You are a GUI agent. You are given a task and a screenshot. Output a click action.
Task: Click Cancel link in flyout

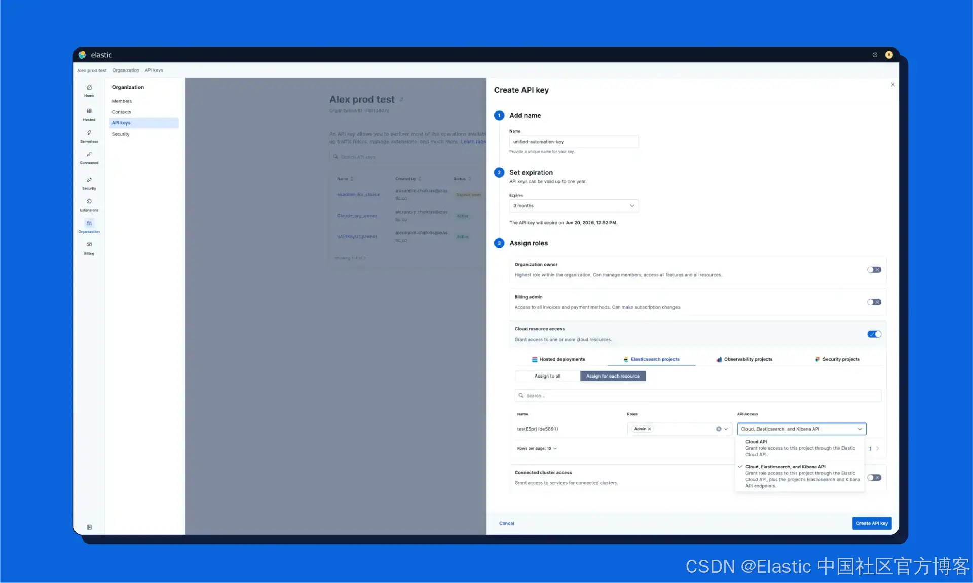[x=506, y=523]
